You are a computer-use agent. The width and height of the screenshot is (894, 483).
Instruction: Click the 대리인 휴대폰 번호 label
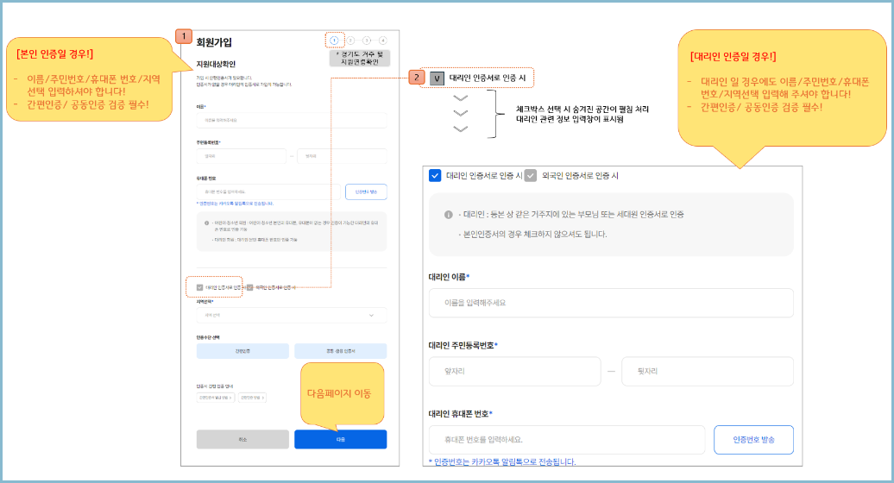(460, 413)
